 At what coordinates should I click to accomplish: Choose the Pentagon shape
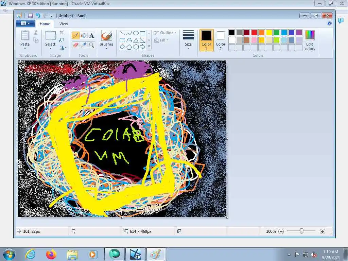pyautogui.click(x=129, y=47)
